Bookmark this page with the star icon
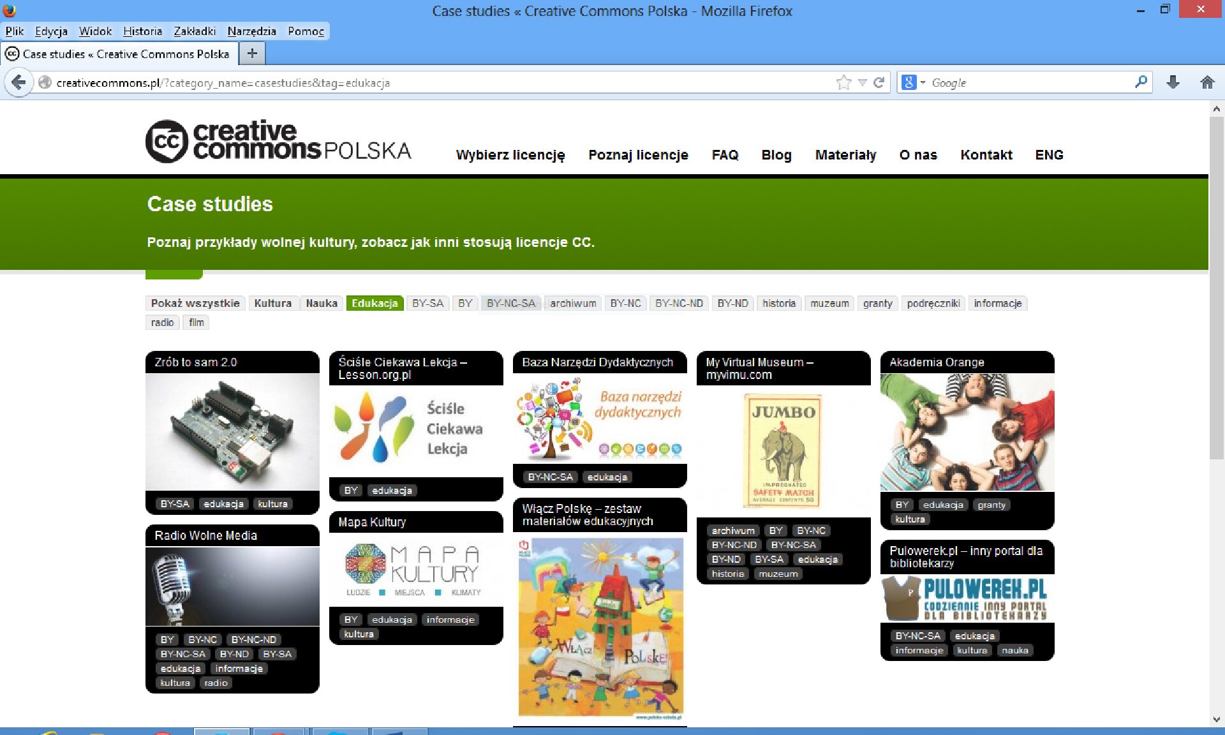Image resolution: width=1225 pixels, height=735 pixels. click(x=843, y=83)
